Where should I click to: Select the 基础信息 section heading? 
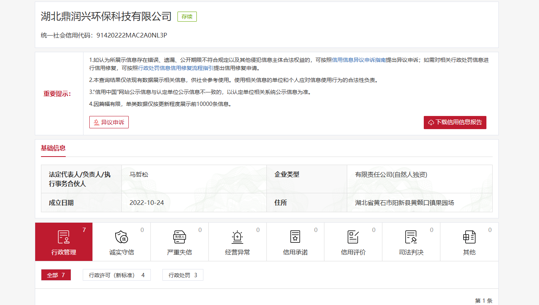[x=53, y=148]
